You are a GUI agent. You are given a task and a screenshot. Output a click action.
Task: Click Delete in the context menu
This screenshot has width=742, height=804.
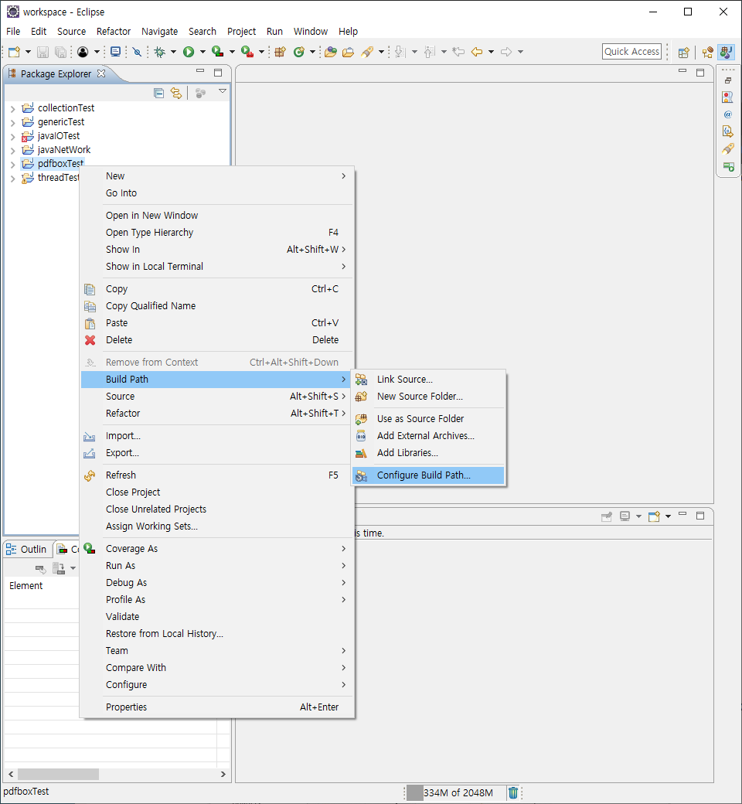(x=217, y=340)
